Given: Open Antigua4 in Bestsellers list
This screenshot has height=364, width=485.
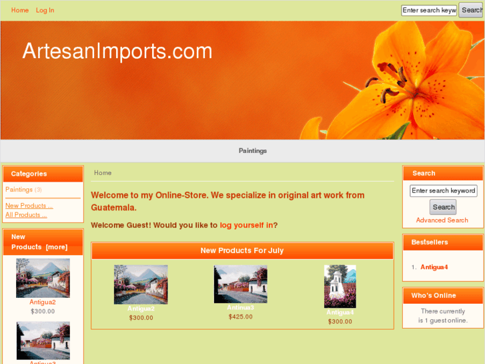Looking at the screenshot, I should tap(434, 267).
